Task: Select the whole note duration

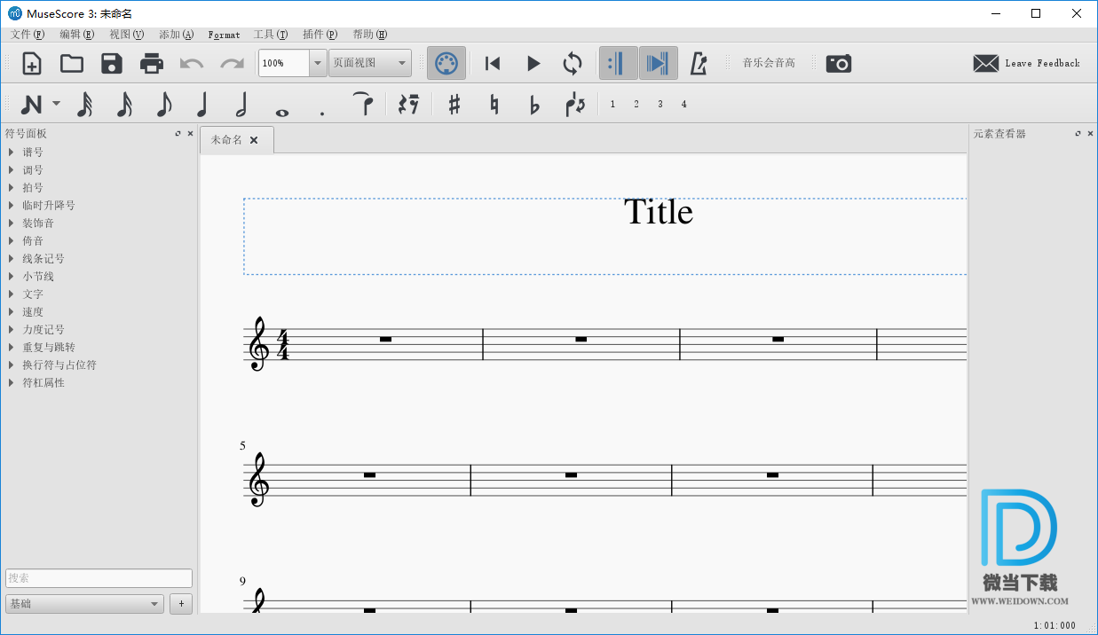Action: coord(282,112)
